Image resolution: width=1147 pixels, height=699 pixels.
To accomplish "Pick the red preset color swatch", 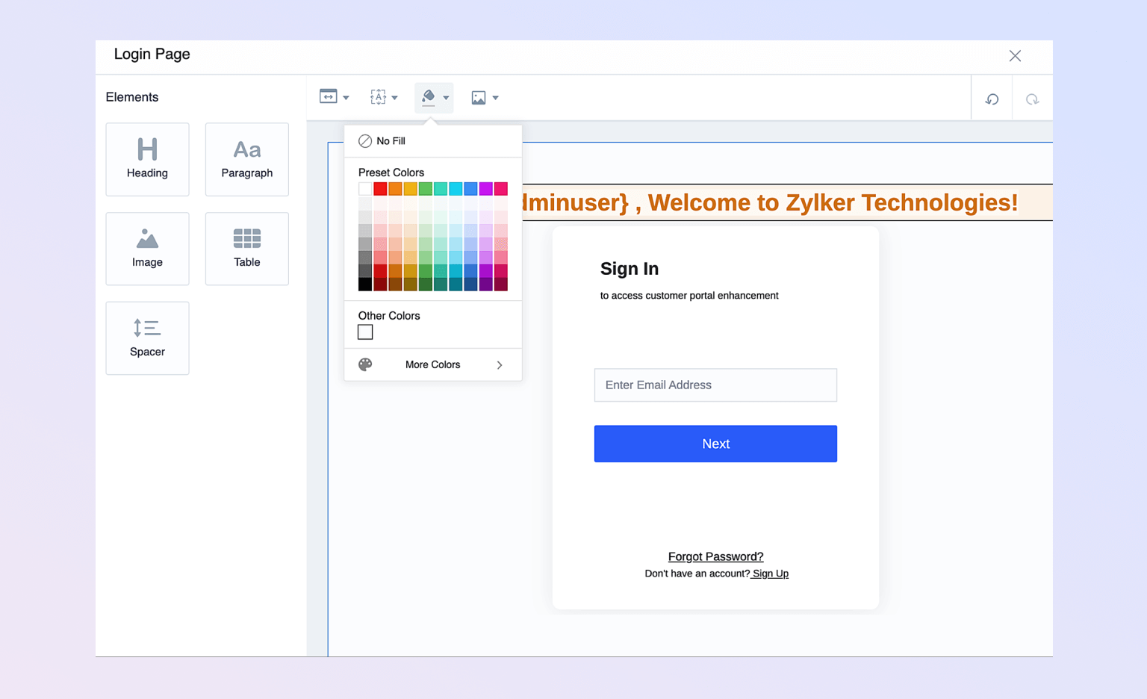I will click(x=380, y=189).
